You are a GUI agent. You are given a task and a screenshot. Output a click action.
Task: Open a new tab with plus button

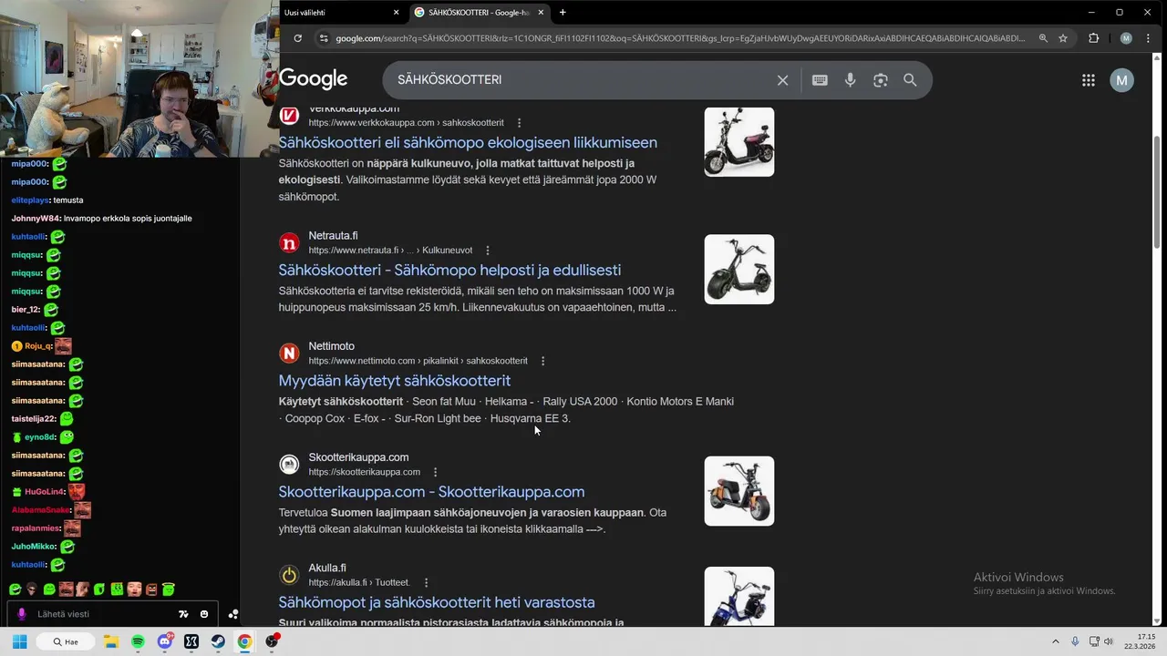(563, 13)
